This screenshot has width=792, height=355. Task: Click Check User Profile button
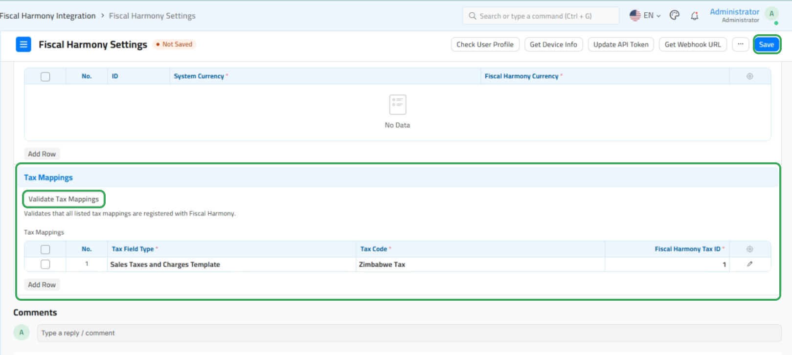(485, 44)
